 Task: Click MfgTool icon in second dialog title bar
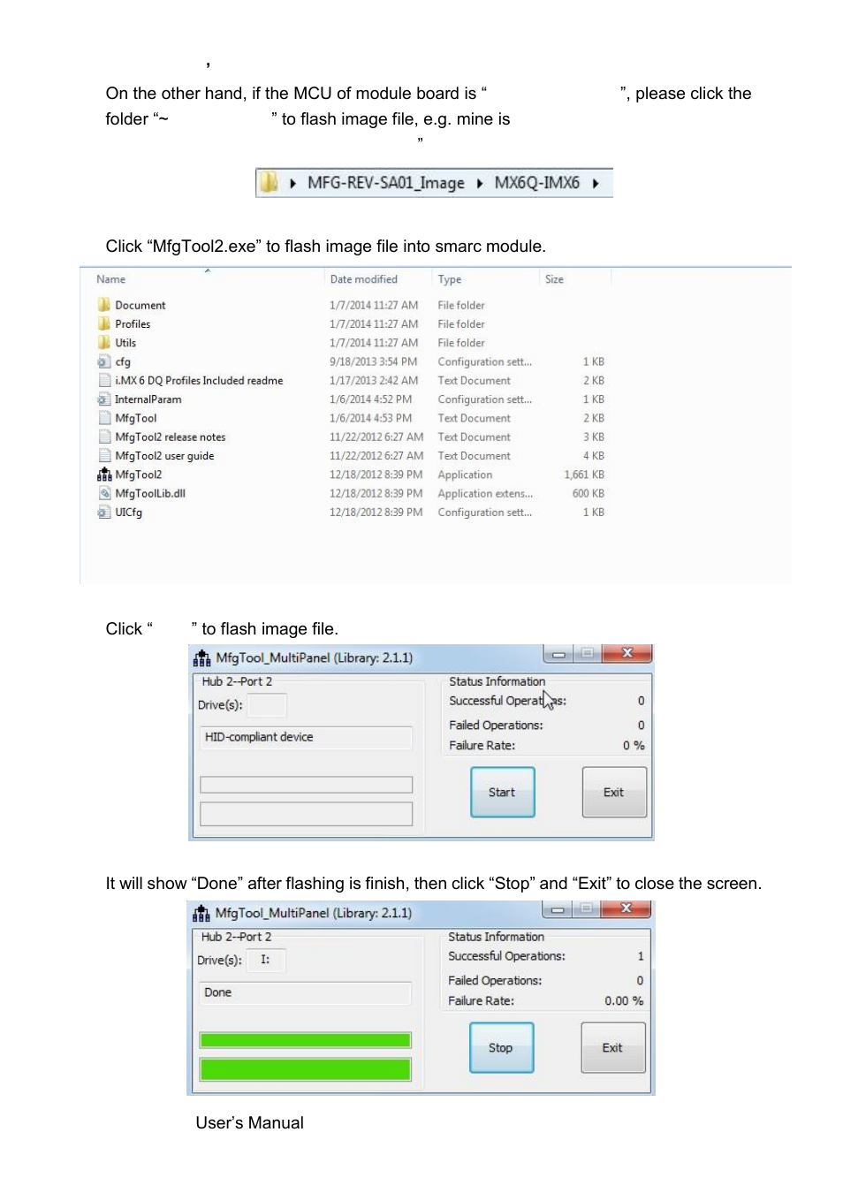pyautogui.click(x=201, y=913)
